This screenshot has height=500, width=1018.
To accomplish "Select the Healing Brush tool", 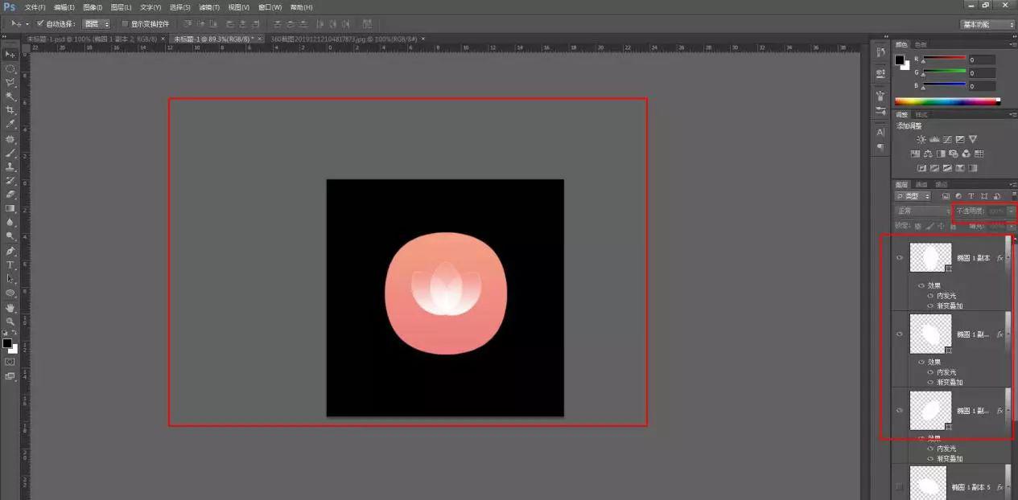I will (x=10, y=138).
